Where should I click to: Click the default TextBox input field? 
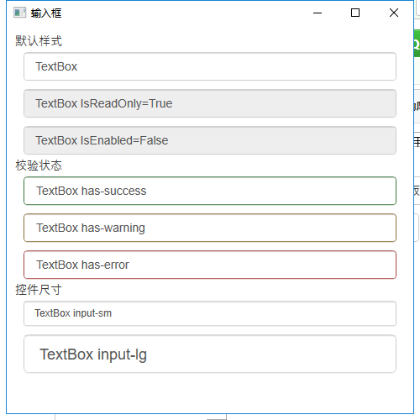pyautogui.click(x=210, y=66)
